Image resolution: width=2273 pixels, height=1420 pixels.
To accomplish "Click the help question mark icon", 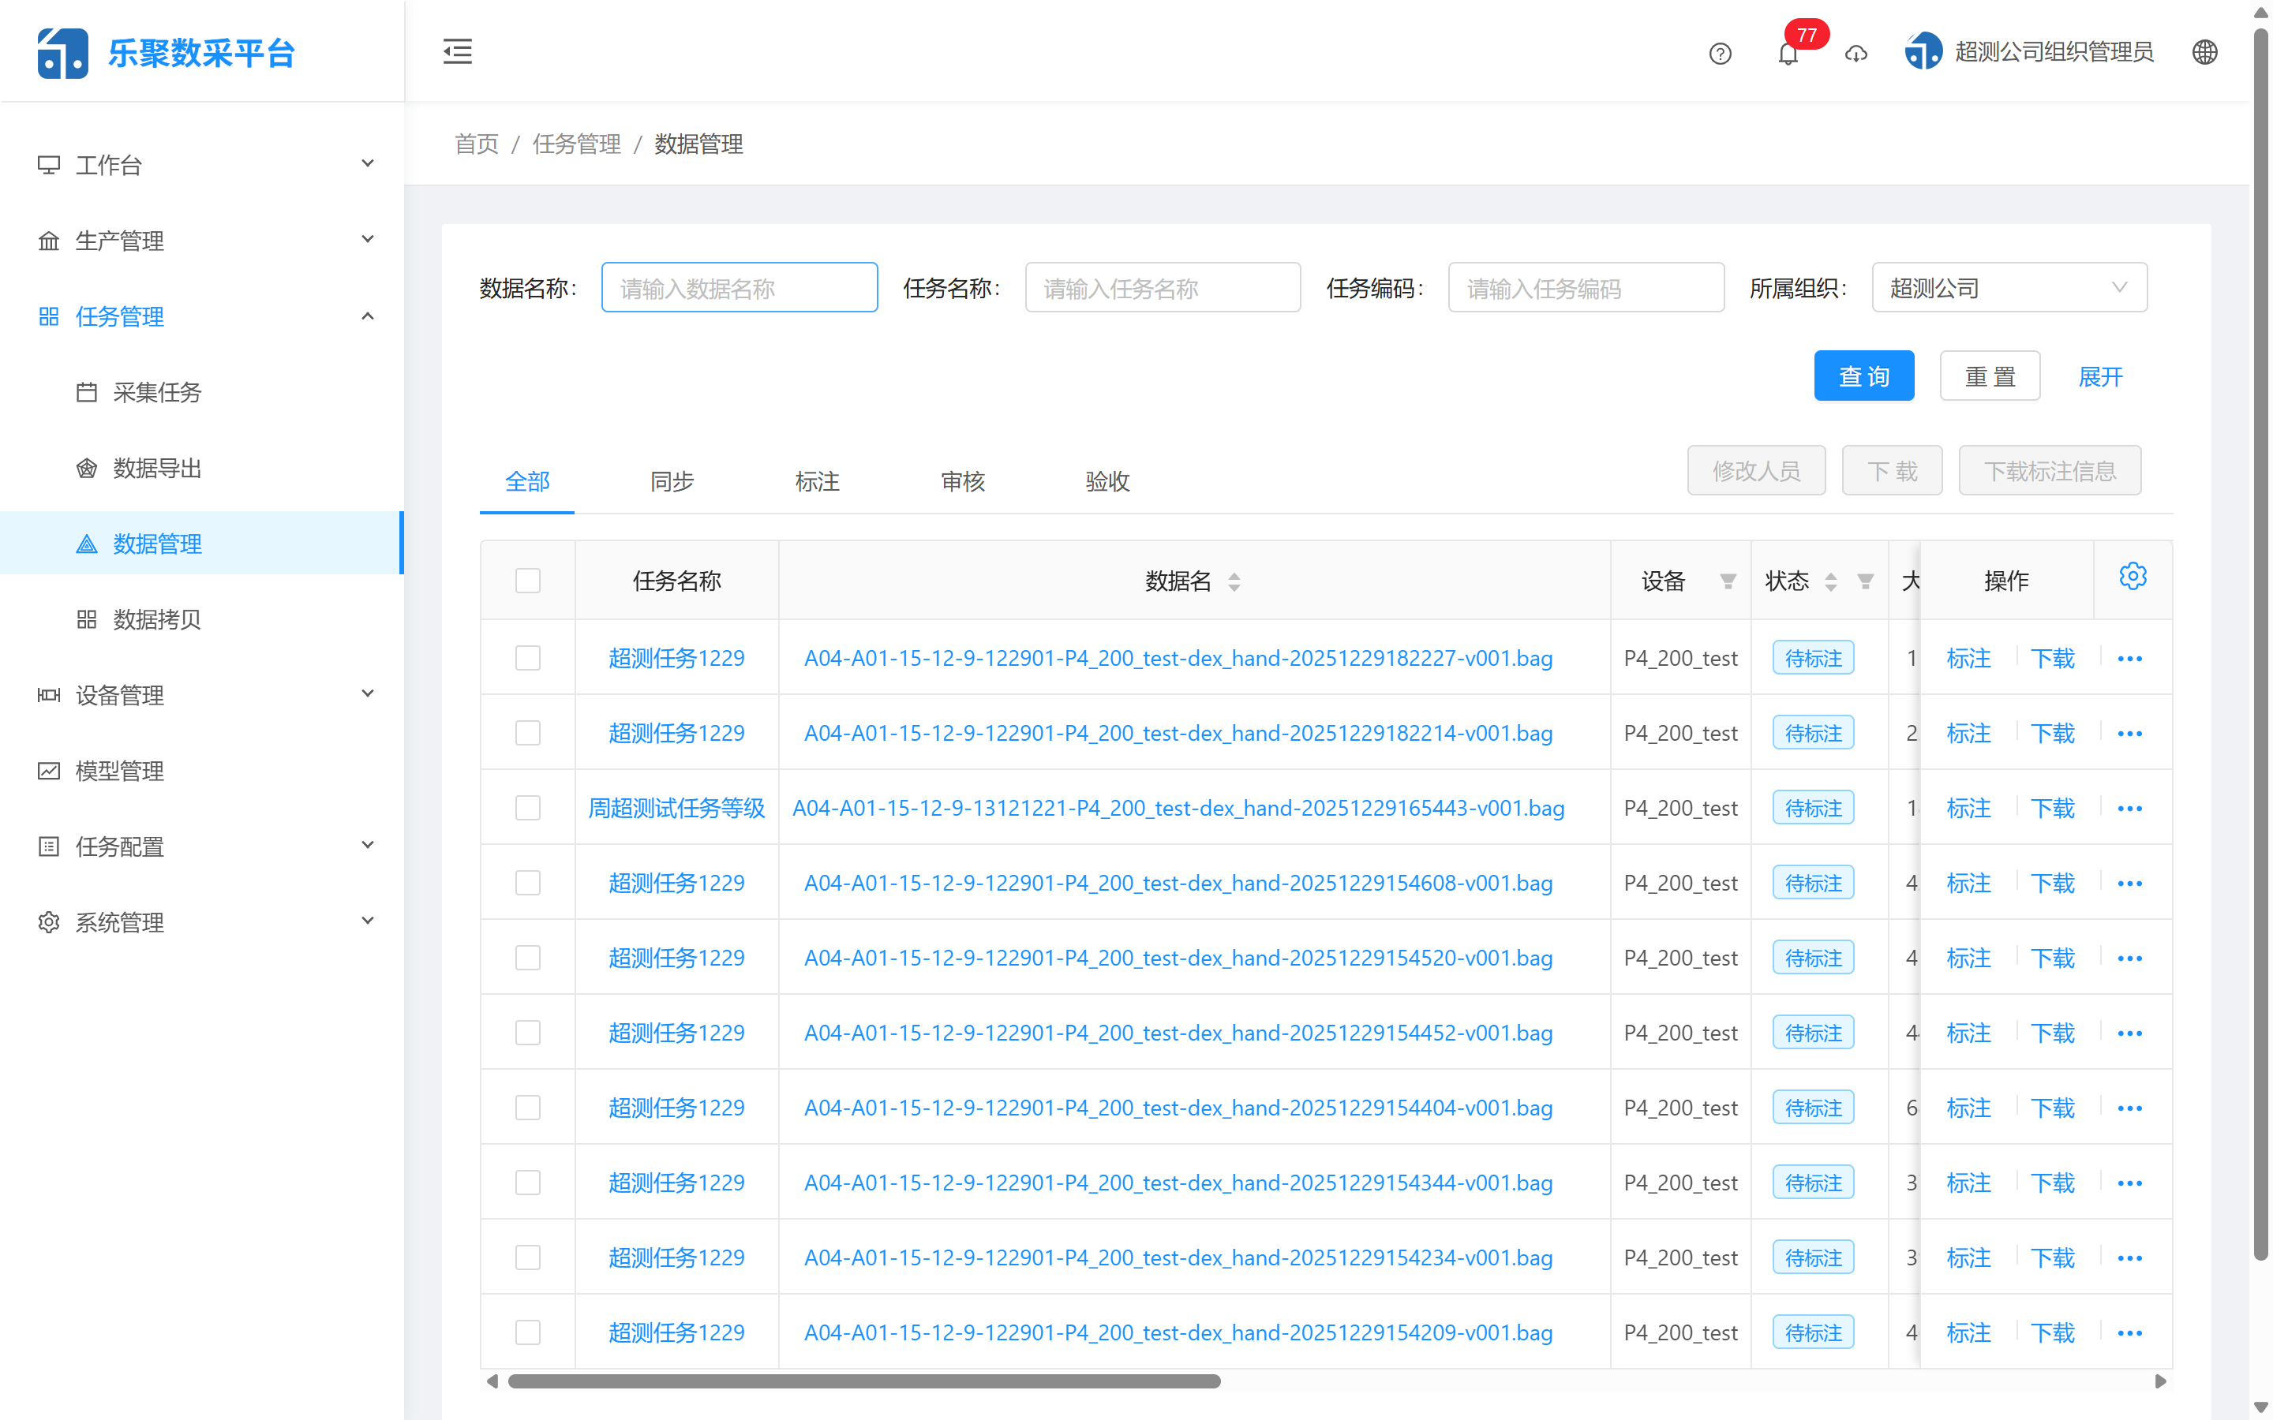I will [1720, 54].
